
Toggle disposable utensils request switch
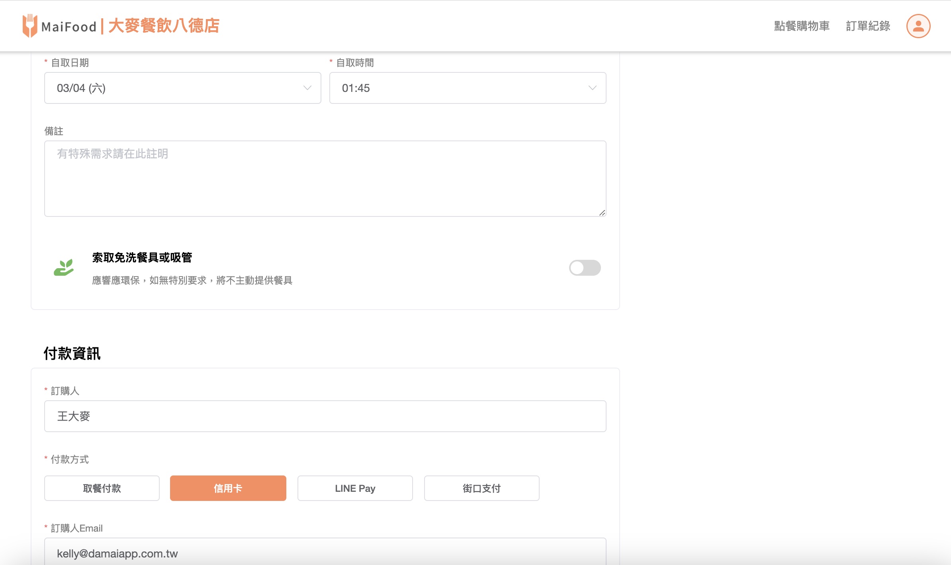click(585, 268)
